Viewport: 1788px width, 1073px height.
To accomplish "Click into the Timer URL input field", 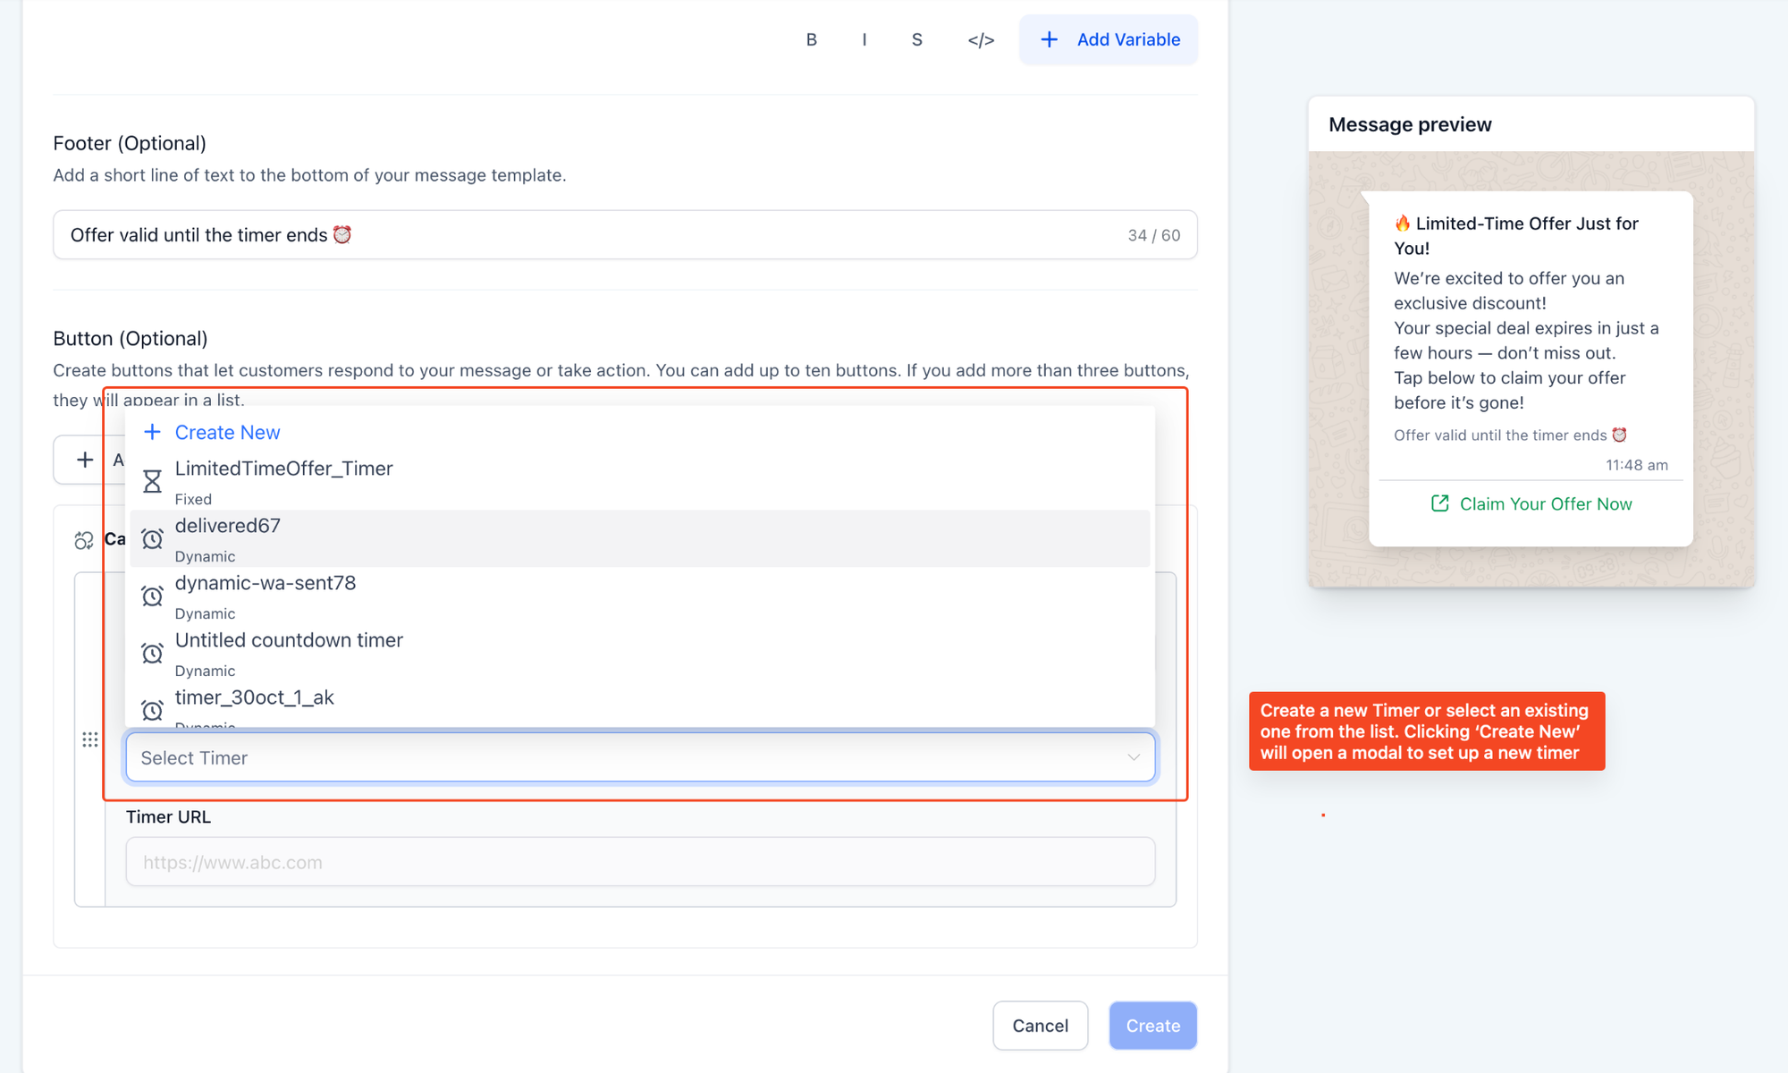I will pyautogui.click(x=639, y=862).
